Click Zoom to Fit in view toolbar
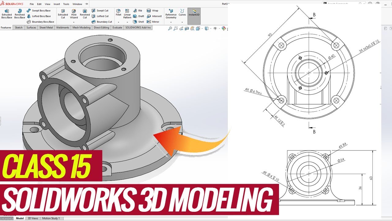Screen dimensions: 392x221 (170, 29)
